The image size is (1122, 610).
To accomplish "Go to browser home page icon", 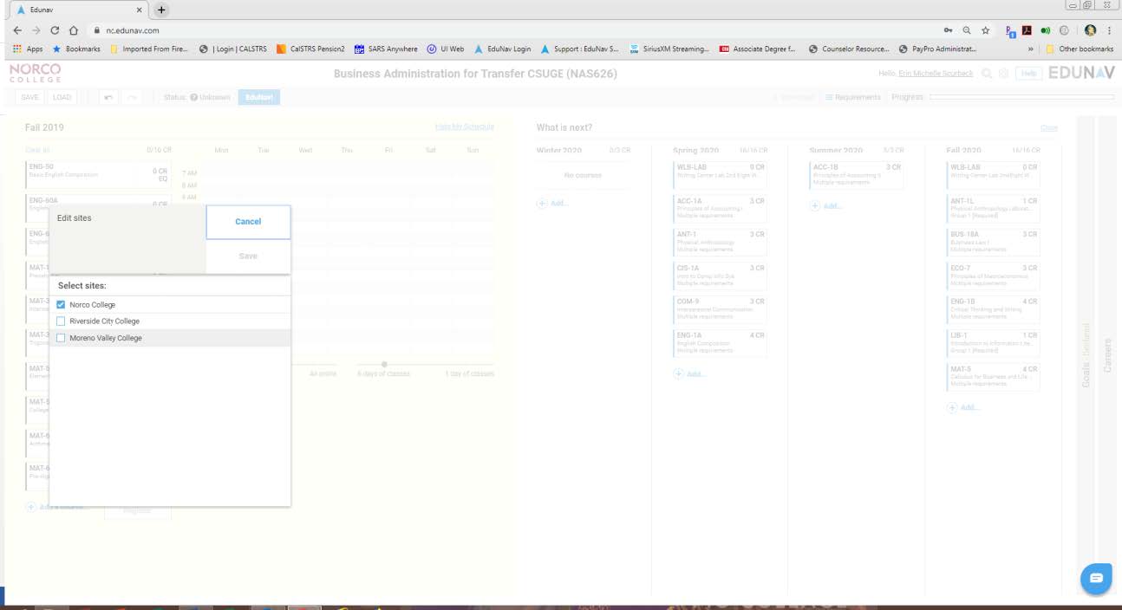I will (x=75, y=30).
